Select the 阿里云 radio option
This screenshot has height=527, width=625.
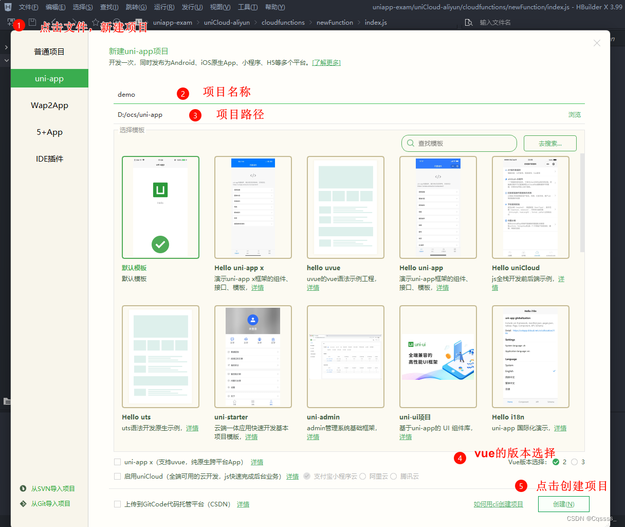362,477
